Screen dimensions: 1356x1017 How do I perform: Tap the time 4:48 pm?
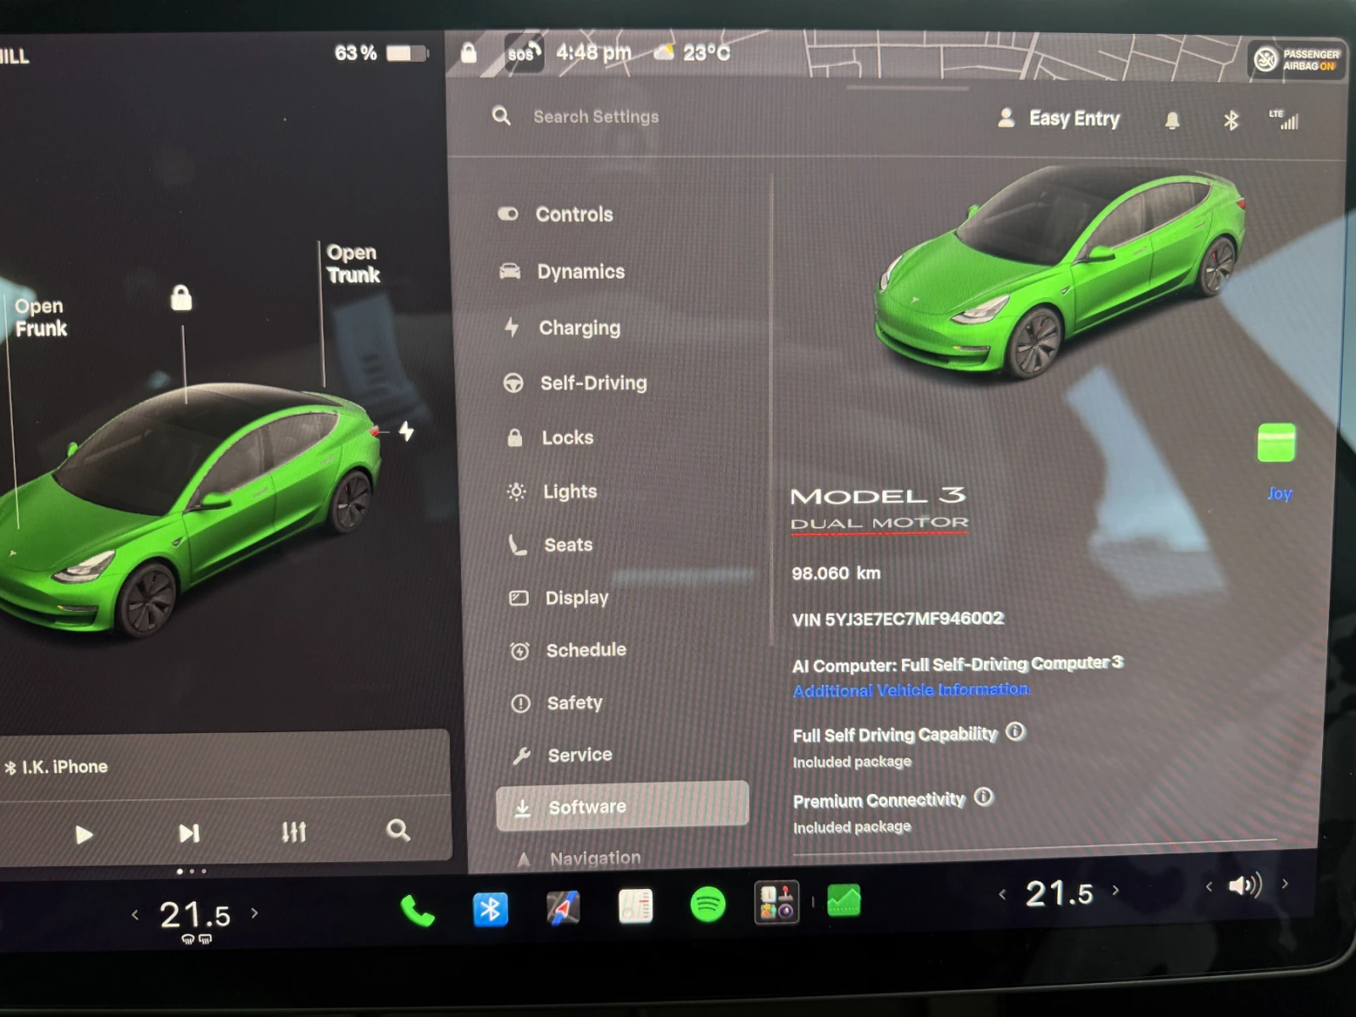593,53
